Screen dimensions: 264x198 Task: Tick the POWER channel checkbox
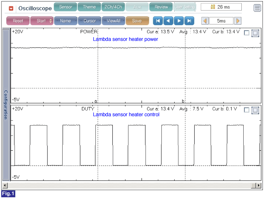pyautogui.click(x=247, y=33)
